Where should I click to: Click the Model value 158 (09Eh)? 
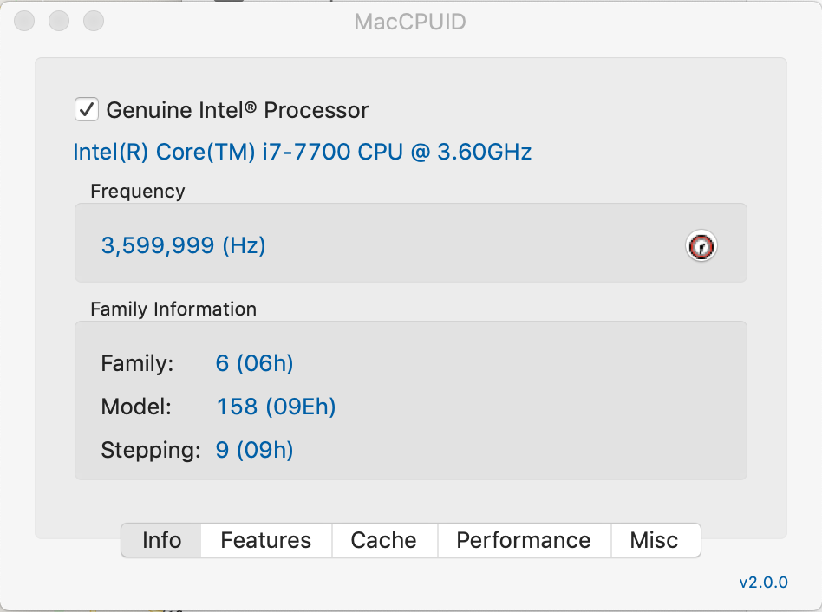[277, 407]
